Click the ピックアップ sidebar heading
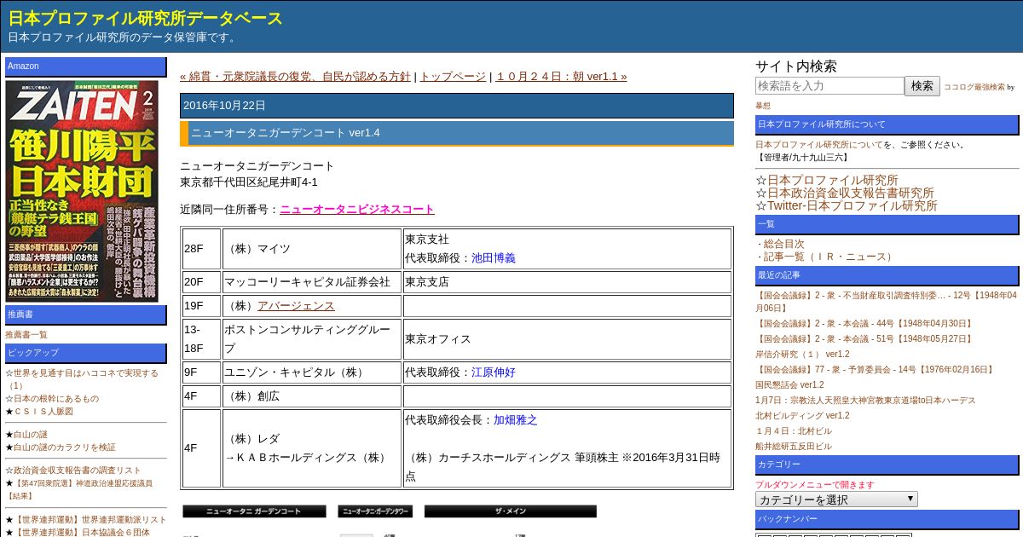The image size is (1023, 537). (86, 353)
